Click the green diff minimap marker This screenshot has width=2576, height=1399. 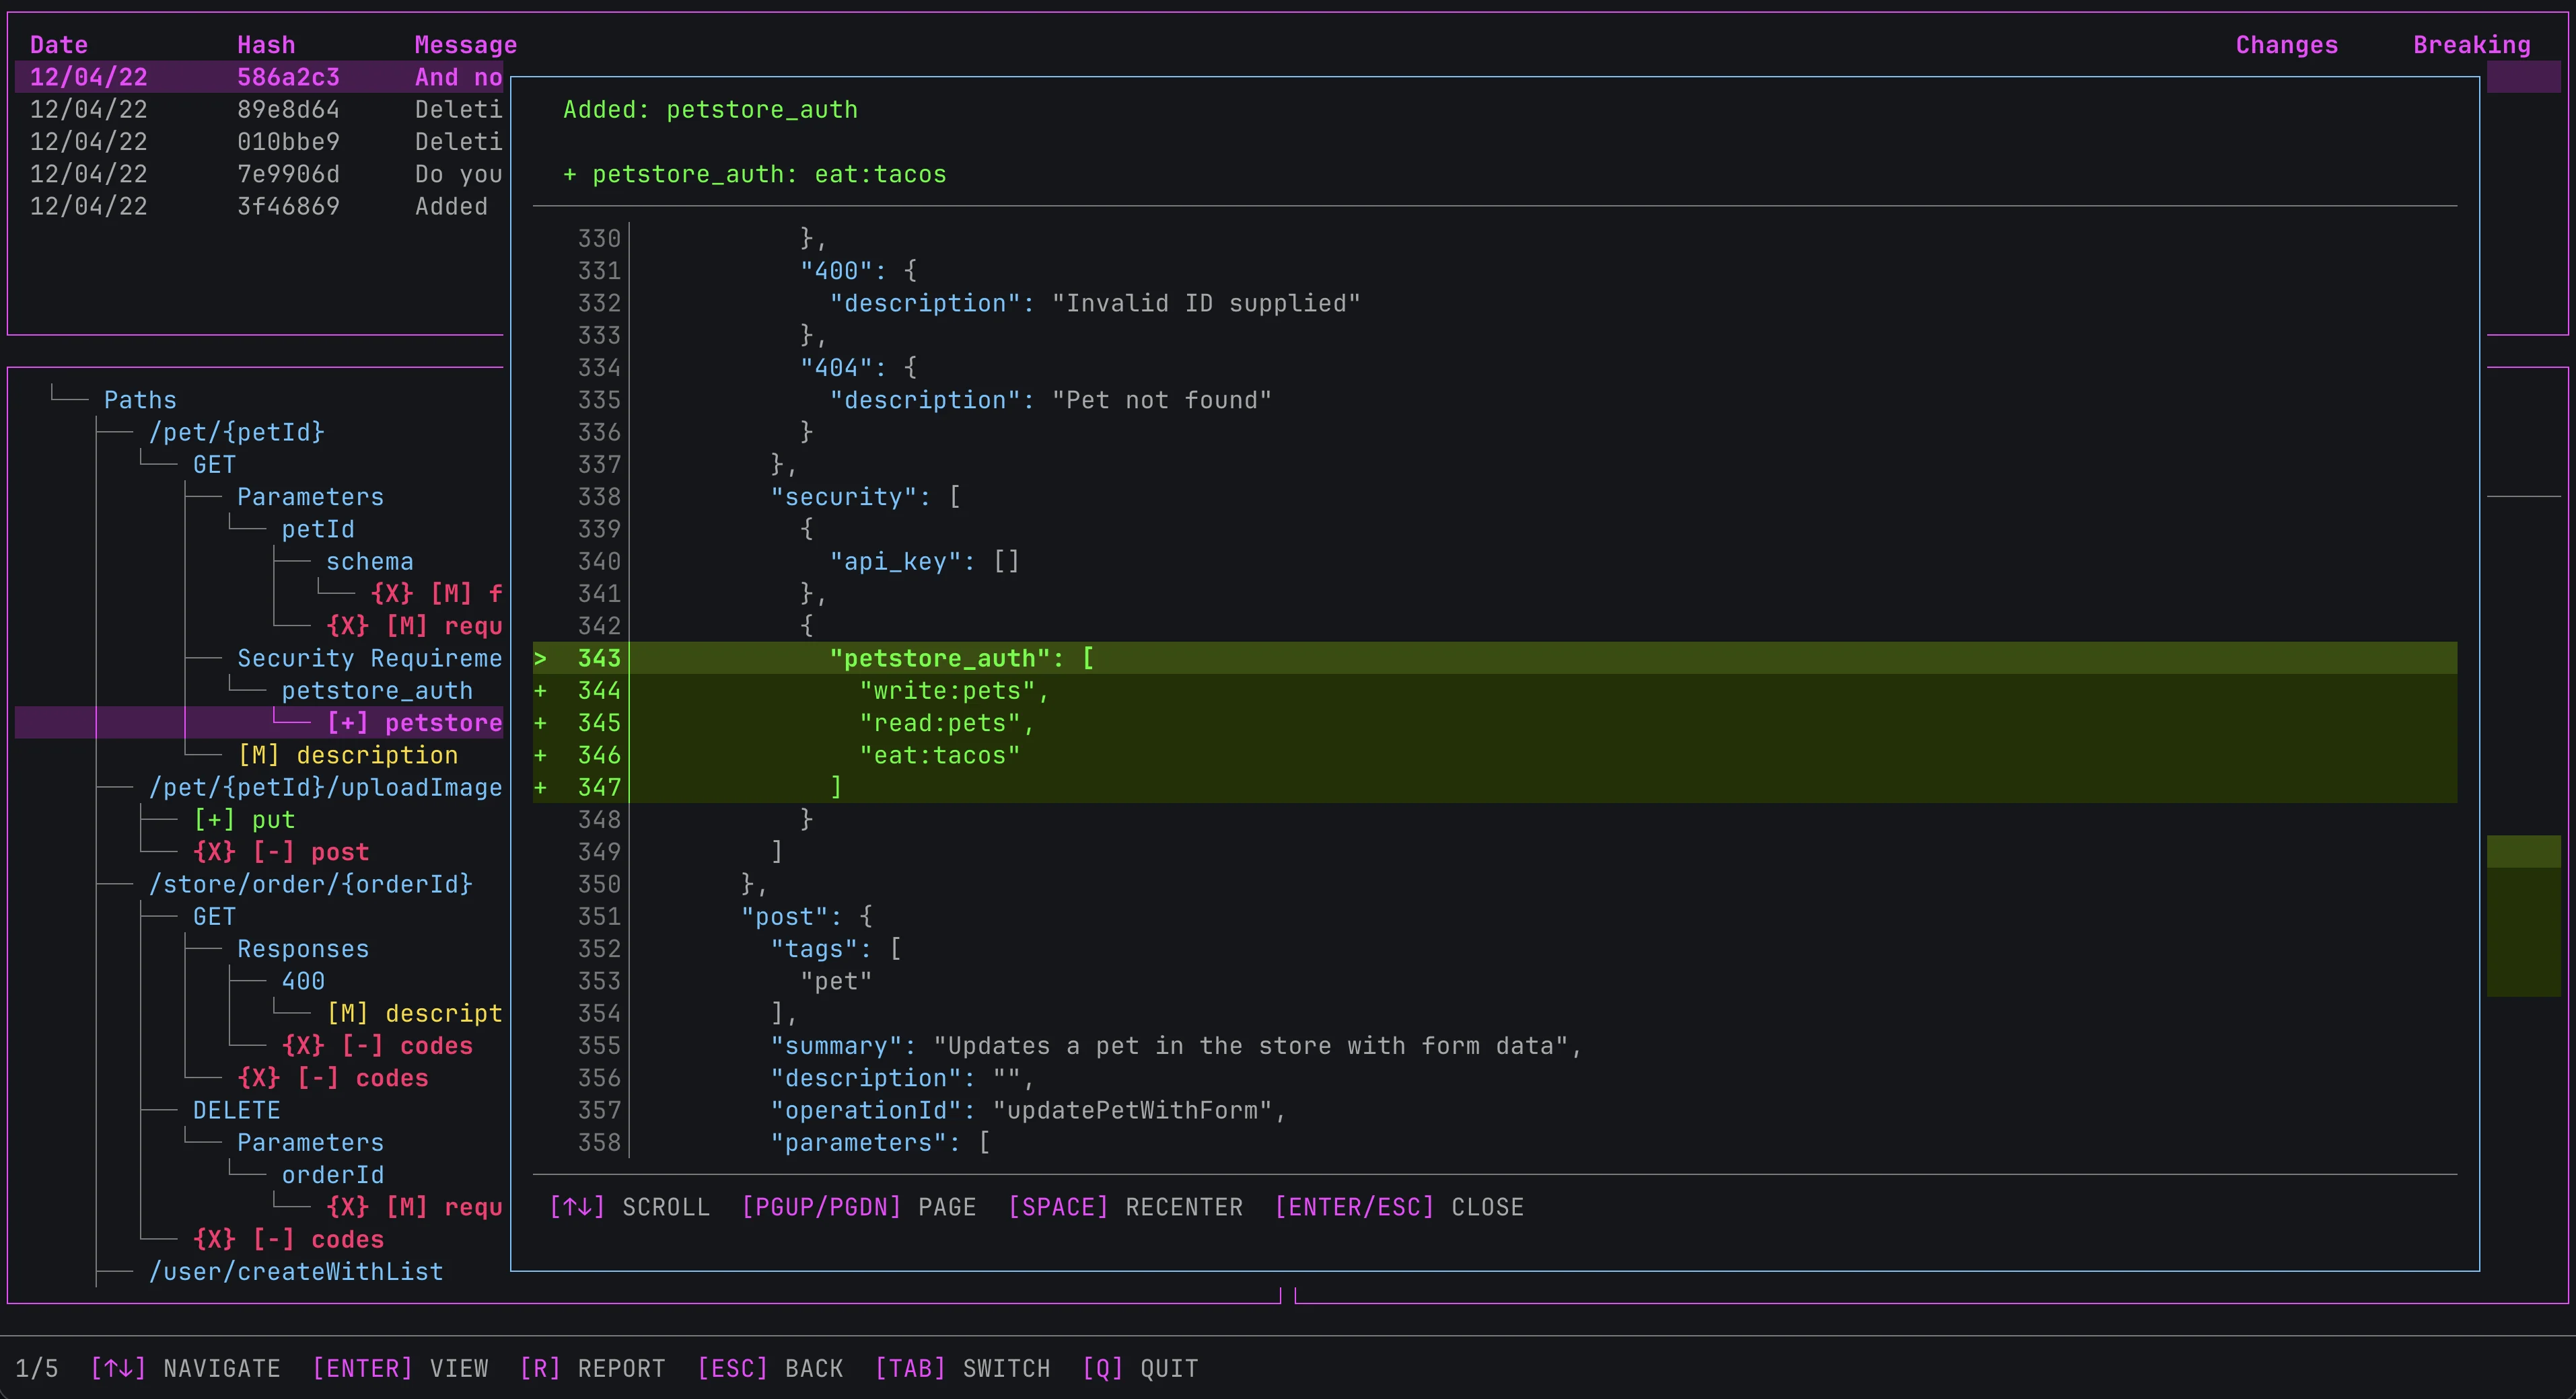point(2523,852)
